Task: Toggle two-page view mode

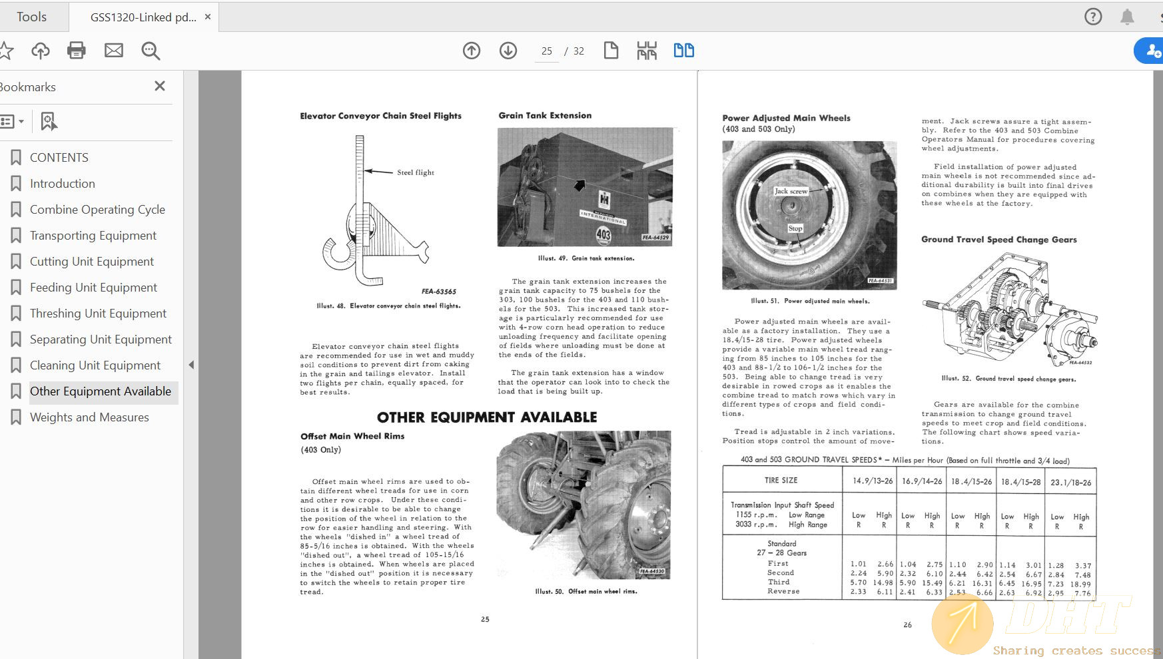Action: coord(683,51)
